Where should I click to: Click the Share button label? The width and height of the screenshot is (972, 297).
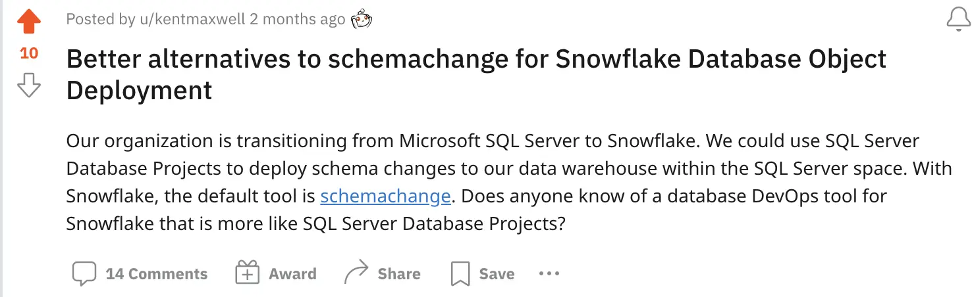(398, 274)
